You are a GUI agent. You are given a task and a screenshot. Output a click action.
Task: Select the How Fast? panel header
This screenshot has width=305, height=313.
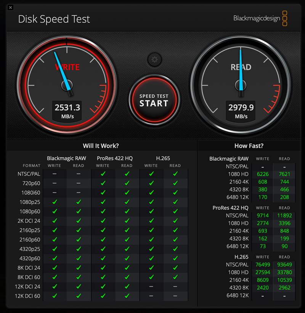(249, 146)
